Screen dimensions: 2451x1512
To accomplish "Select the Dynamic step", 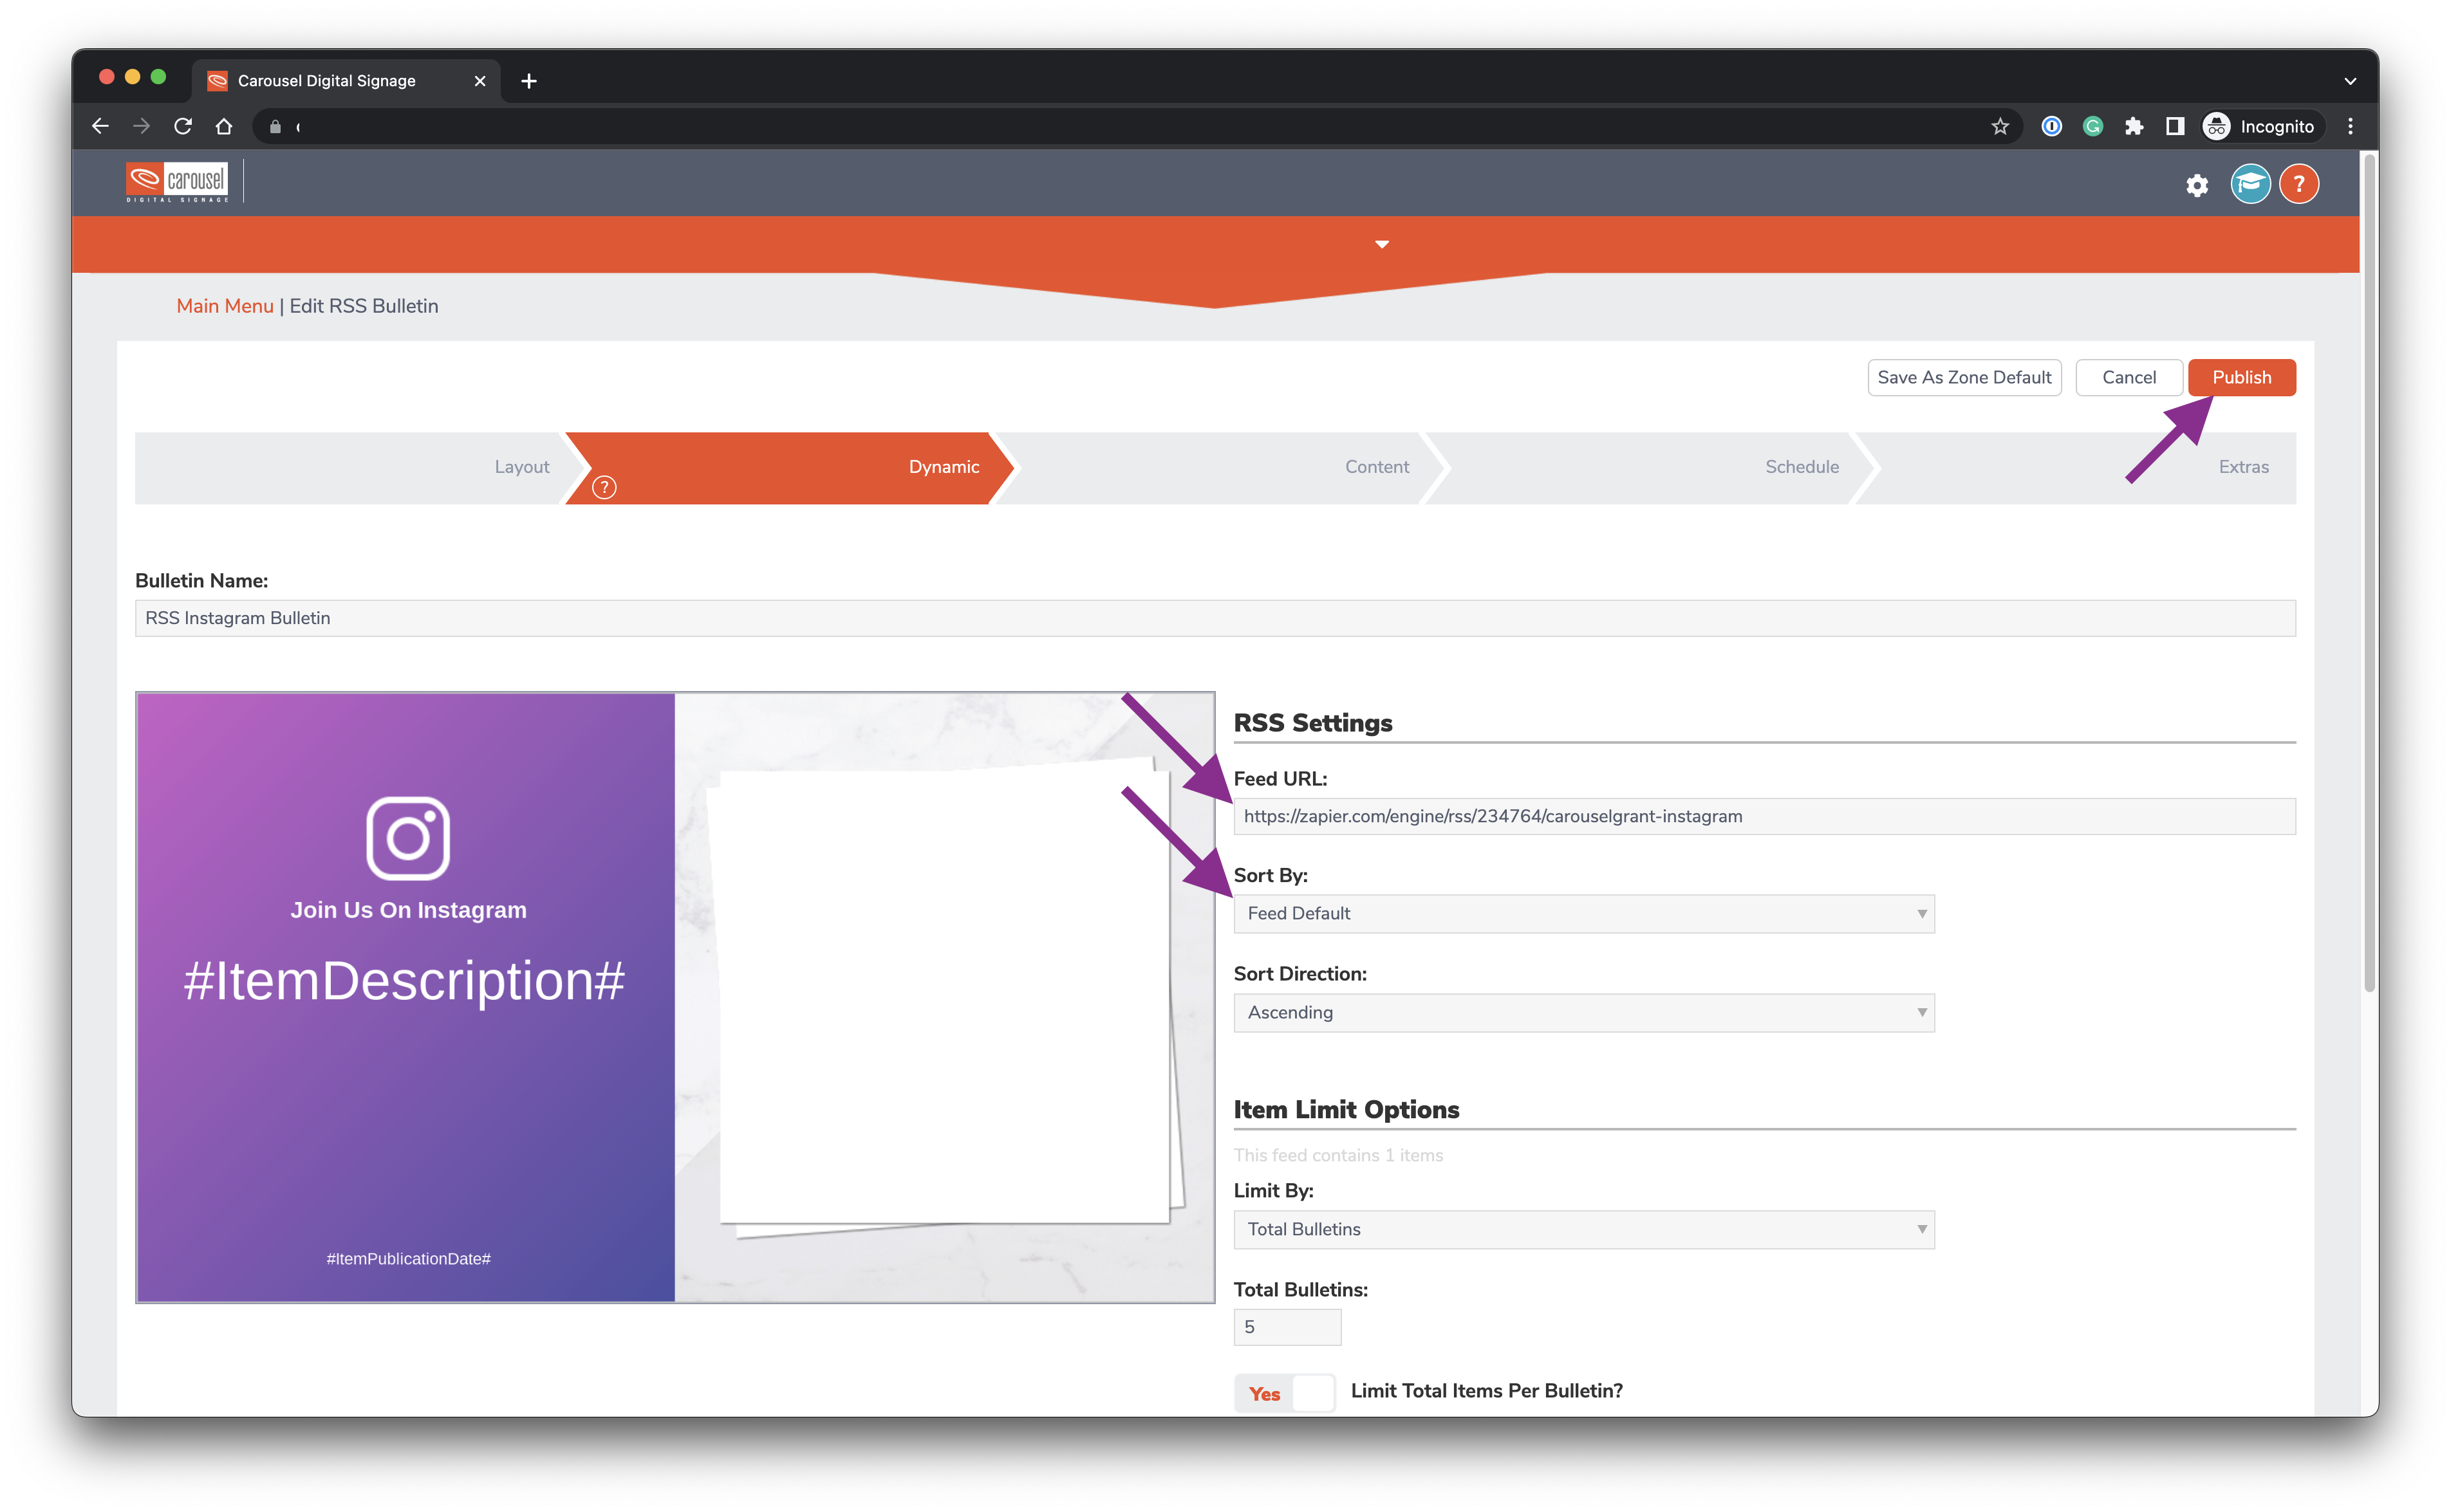I will tap(790, 468).
